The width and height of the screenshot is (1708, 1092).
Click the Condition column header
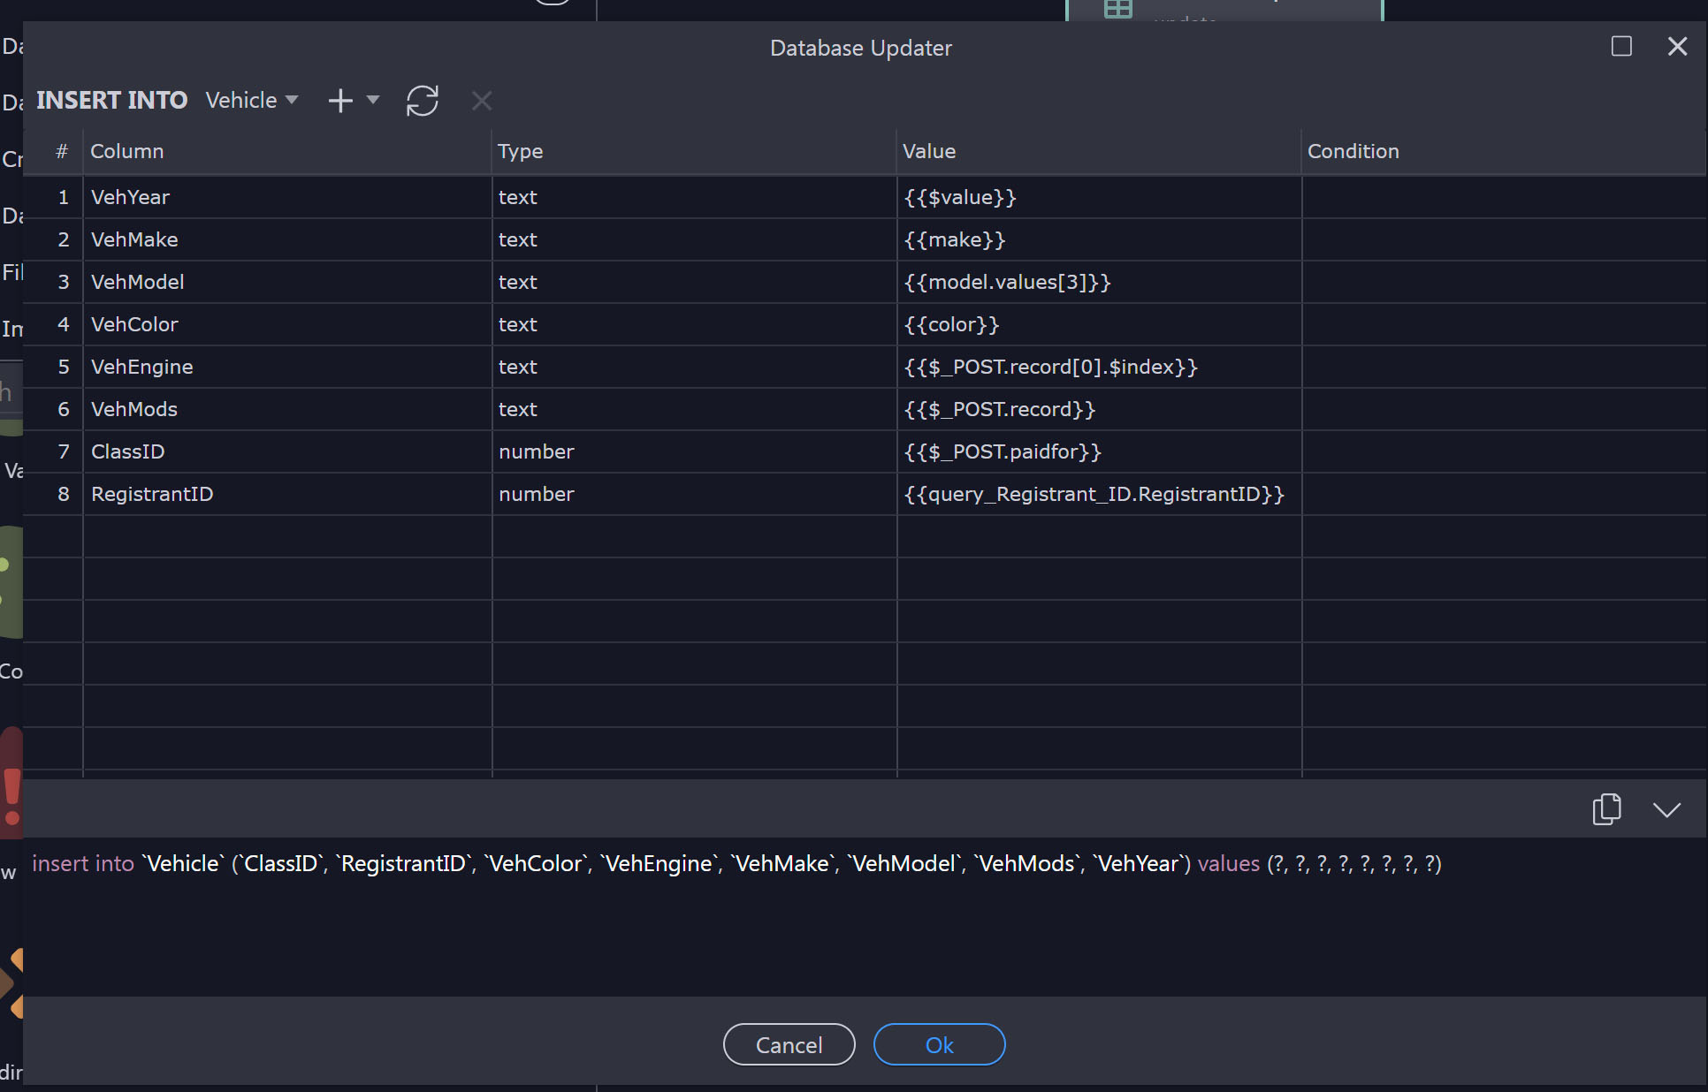(x=1504, y=151)
